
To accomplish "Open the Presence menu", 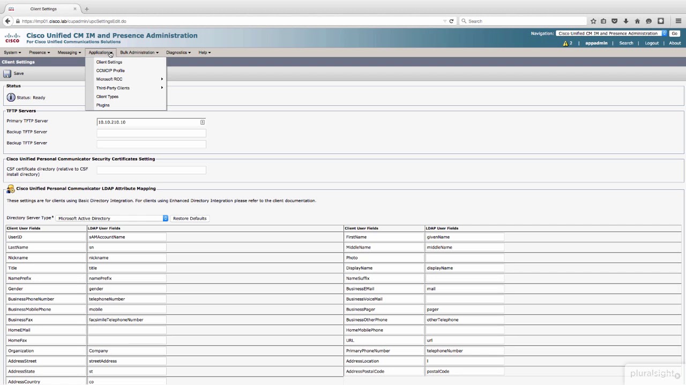I will [39, 52].
